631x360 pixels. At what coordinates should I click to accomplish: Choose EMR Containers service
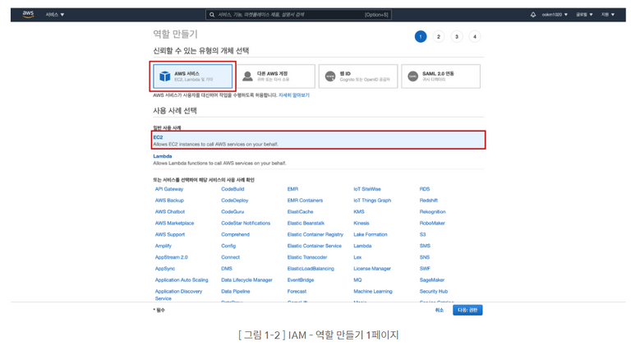click(305, 200)
